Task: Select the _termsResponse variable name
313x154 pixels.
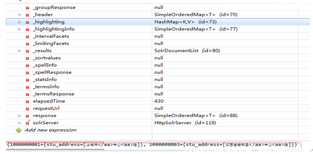Action: pyautogui.click(x=53, y=94)
